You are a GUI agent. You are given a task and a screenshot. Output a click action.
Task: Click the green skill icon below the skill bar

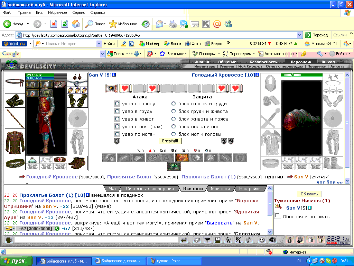point(174,166)
